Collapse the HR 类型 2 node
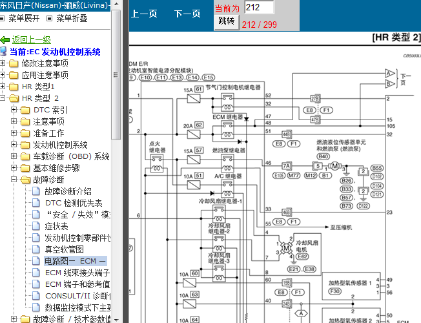 (x=2, y=98)
